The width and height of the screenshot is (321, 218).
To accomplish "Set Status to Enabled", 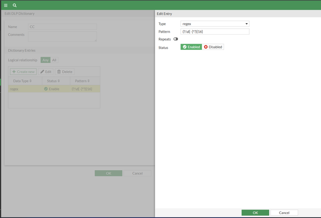I will [x=191, y=47].
